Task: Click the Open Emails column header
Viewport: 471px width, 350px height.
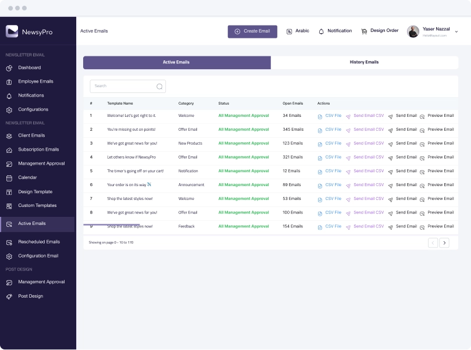Action: tap(293, 103)
